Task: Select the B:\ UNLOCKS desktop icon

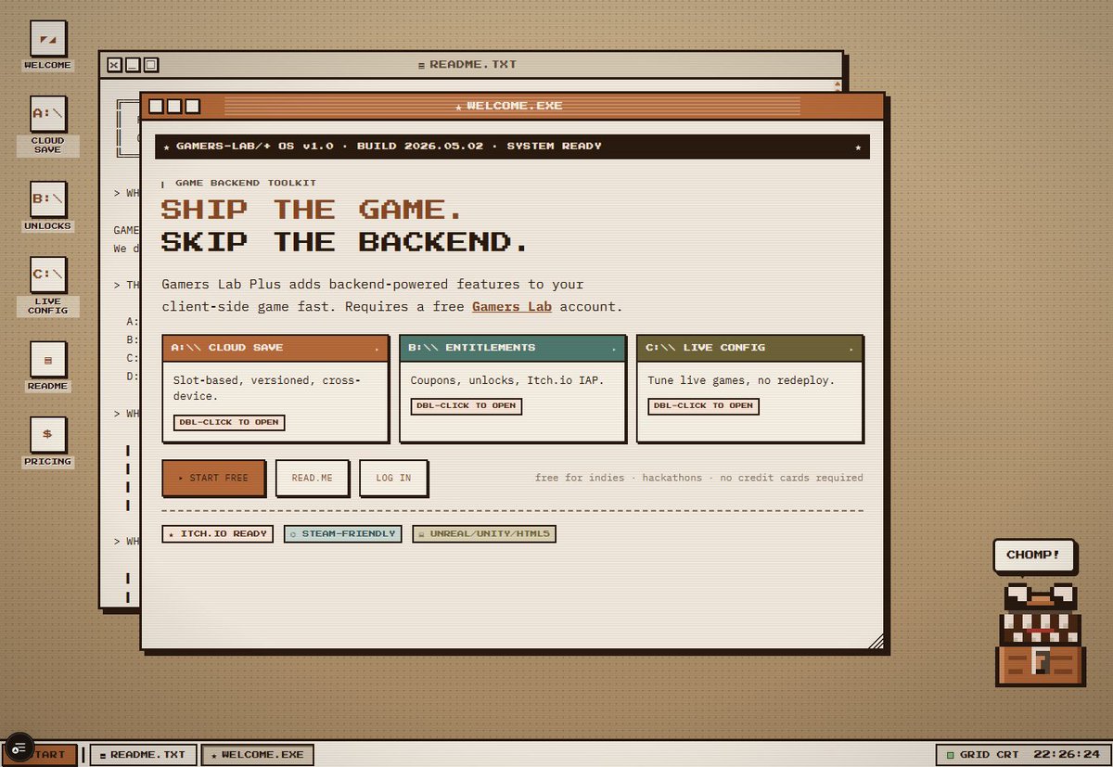Action: (x=48, y=206)
